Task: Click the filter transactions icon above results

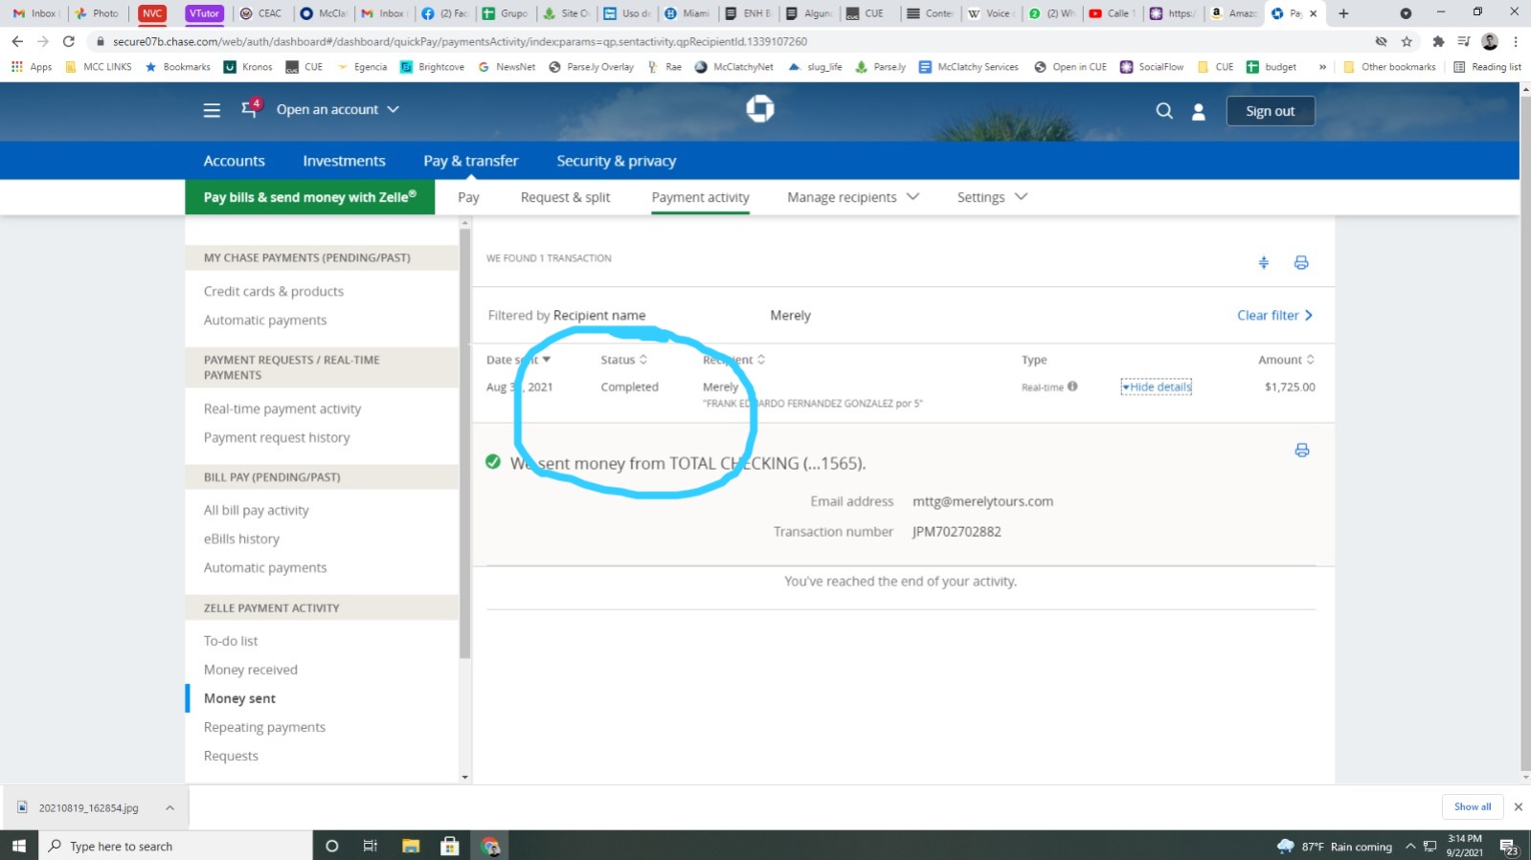Action: pyautogui.click(x=1264, y=262)
